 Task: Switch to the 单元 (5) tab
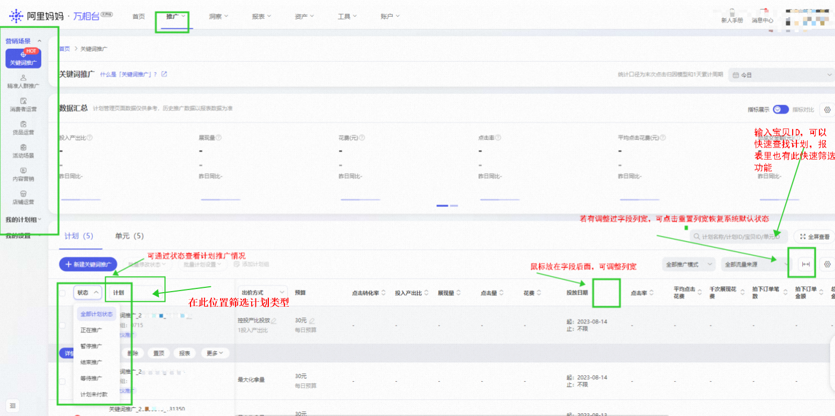(x=129, y=236)
